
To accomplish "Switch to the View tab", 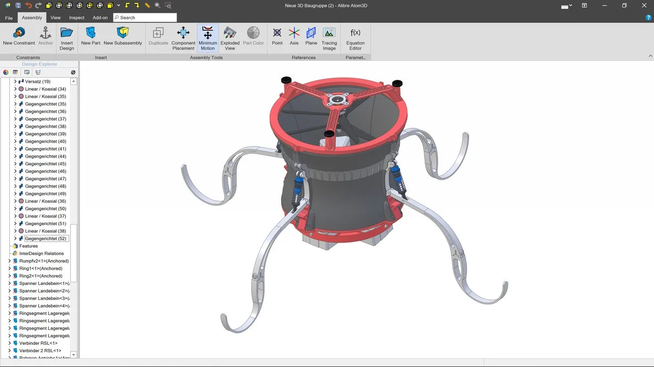I will click(x=56, y=17).
